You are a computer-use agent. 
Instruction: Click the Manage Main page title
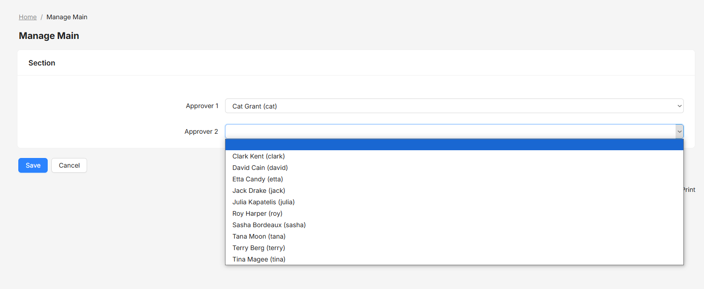pos(49,36)
